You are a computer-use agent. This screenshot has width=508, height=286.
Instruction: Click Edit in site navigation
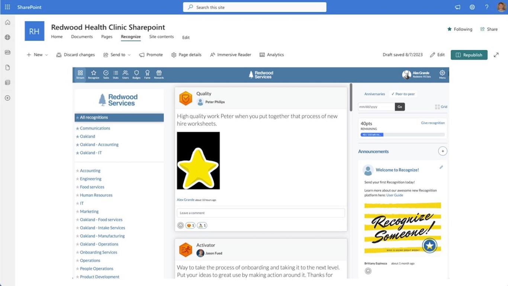(186, 37)
